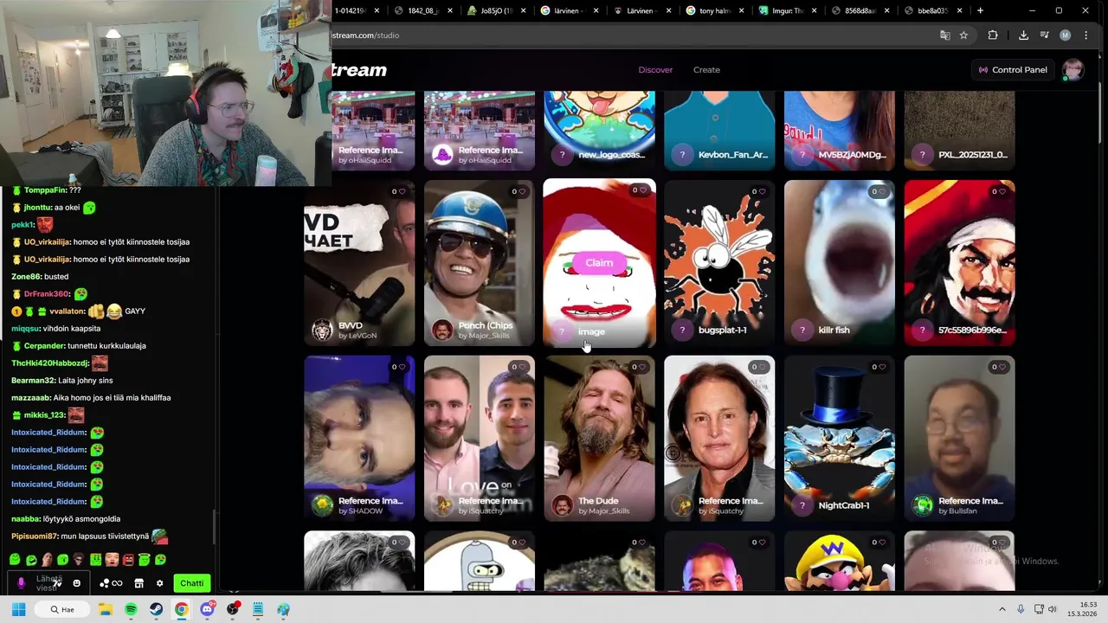Screen dimensions: 1108x623
Task: Click the Claim button on image card
Action: 599,262
